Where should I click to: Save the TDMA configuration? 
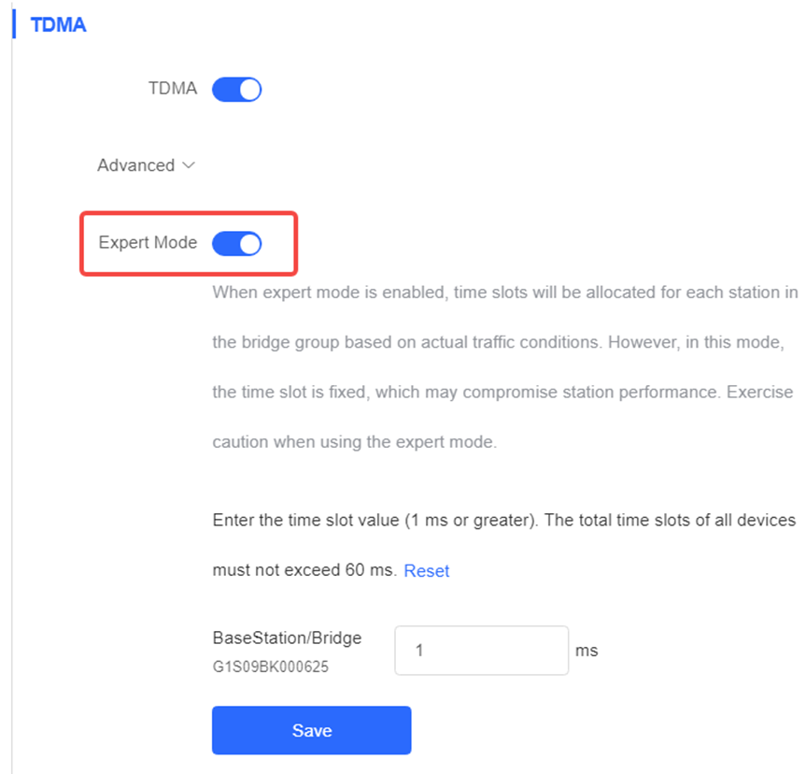click(x=312, y=730)
